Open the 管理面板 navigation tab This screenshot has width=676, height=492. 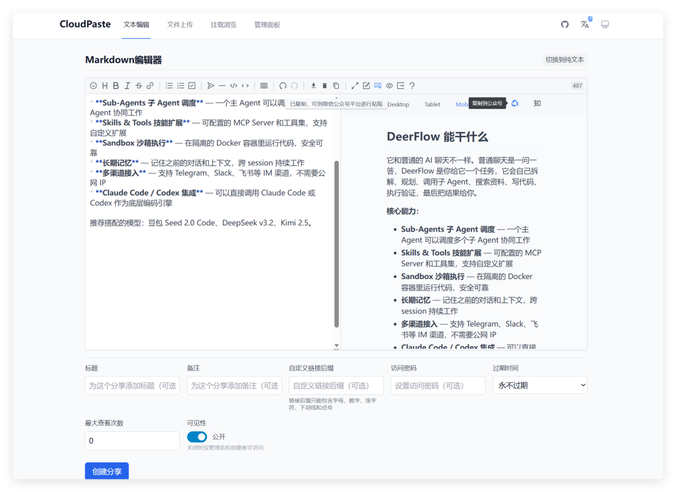[267, 24]
